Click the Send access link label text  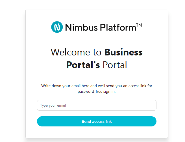[x=97, y=121]
